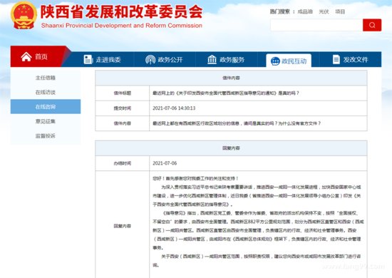Focus the site search input field

316,25
